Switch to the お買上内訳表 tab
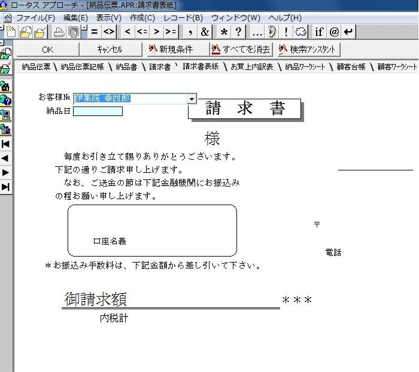Screen dimensions: 419x372 point(252,67)
